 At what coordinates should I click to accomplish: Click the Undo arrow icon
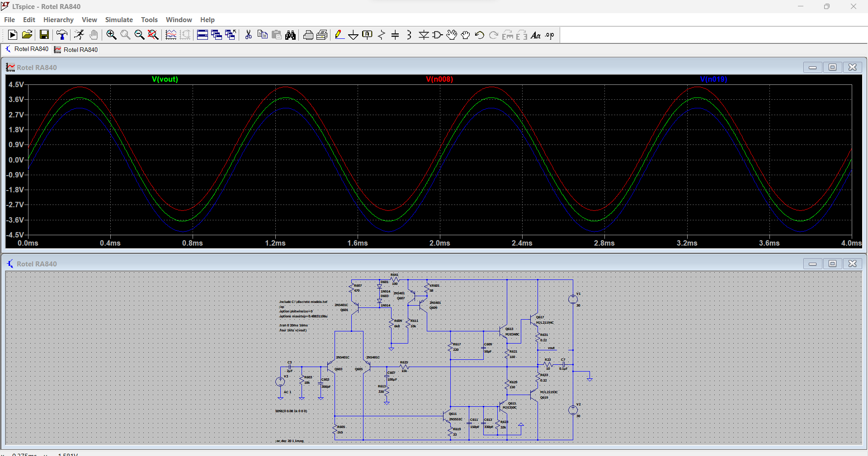(x=480, y=35)
